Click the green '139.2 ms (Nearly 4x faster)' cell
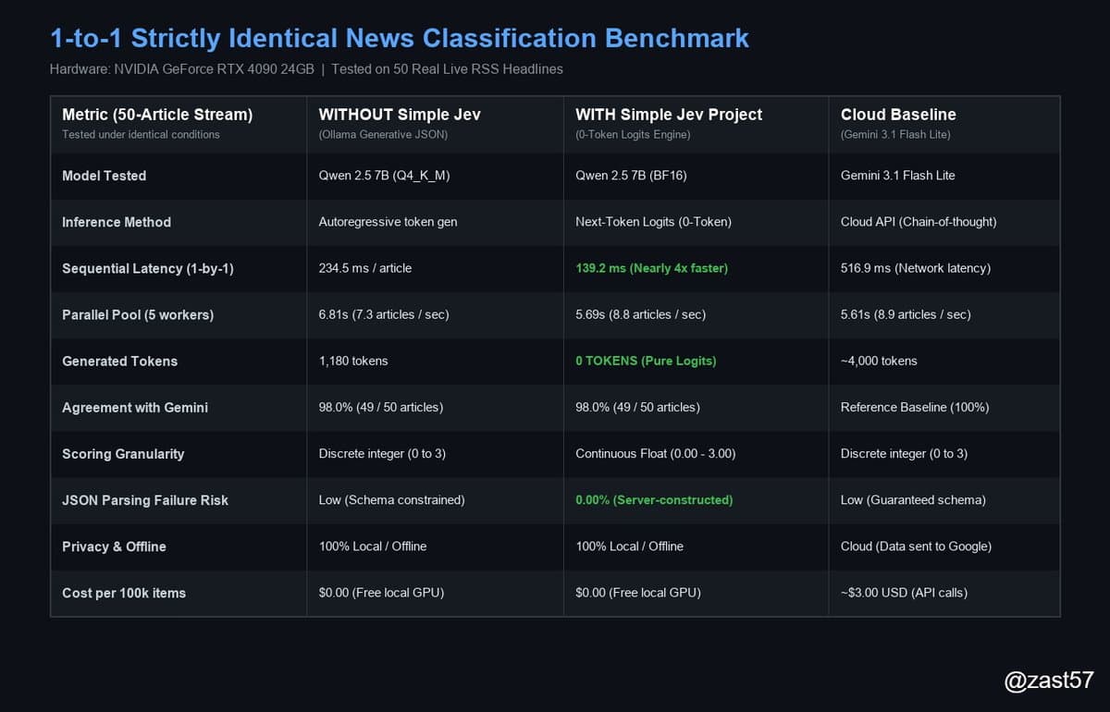Screen dimensions: 1110x712 point(651,268)
